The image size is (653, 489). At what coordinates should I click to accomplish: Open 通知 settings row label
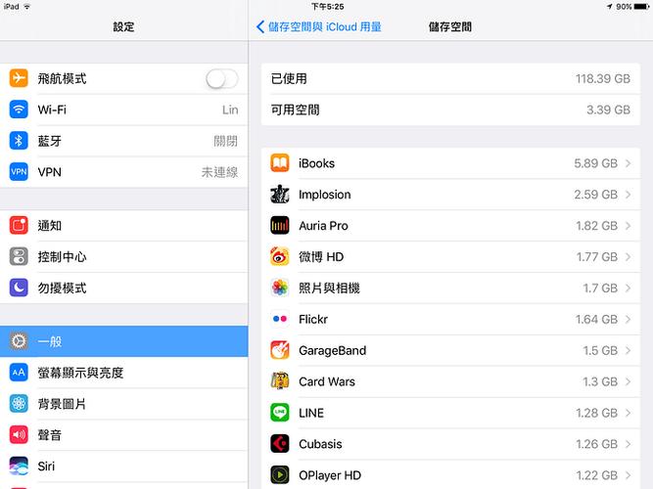tap(50, 226)
